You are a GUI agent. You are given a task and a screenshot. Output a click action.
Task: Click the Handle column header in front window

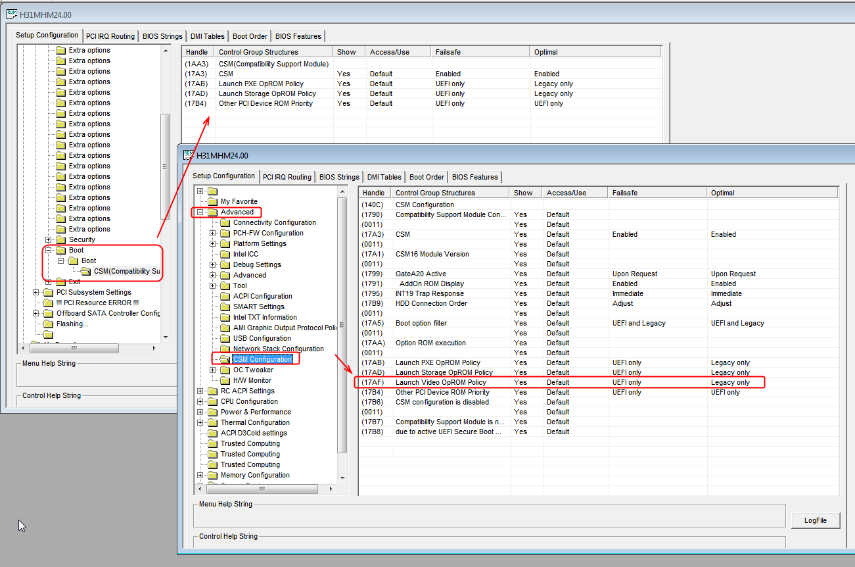(375, 193)
